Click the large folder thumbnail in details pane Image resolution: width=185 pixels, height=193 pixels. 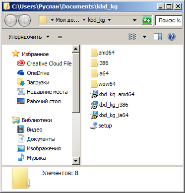21,178
